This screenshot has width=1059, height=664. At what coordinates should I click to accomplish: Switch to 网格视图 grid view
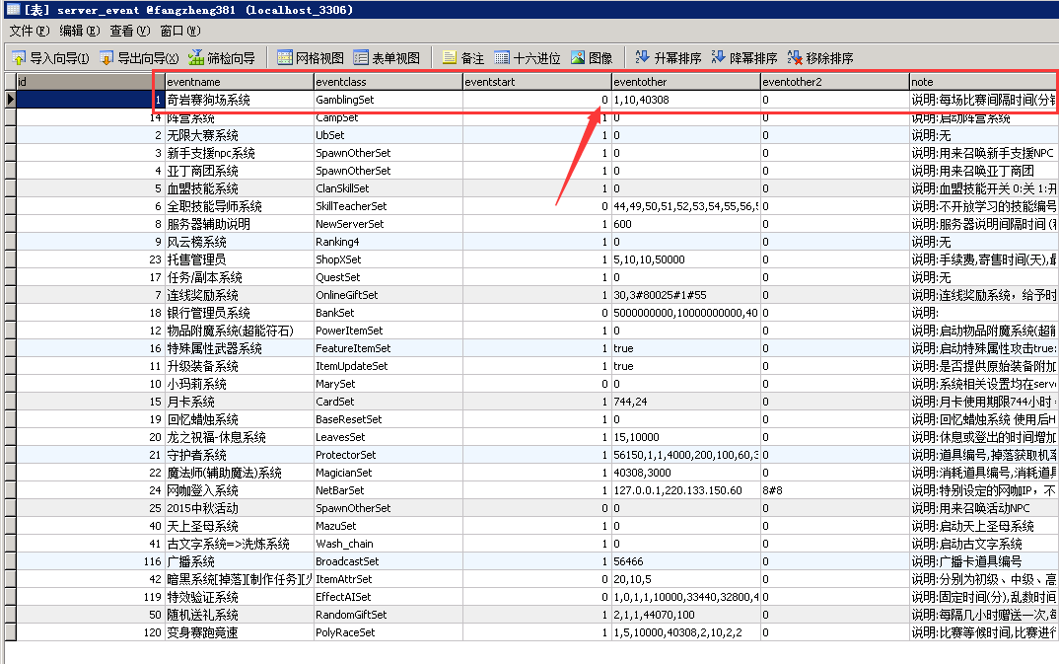311,58
